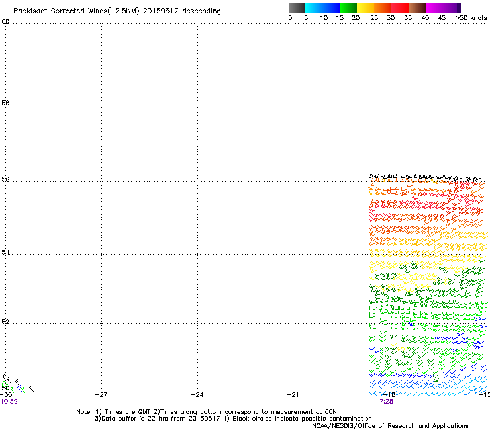Click the green 15-20 knots legend segment

coord(348,8)
